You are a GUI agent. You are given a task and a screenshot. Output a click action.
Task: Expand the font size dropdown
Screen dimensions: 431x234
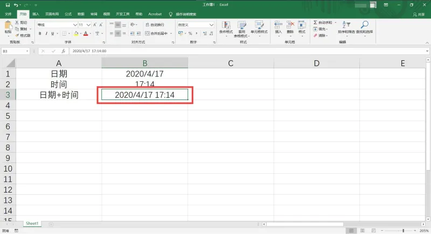(88, 25)
